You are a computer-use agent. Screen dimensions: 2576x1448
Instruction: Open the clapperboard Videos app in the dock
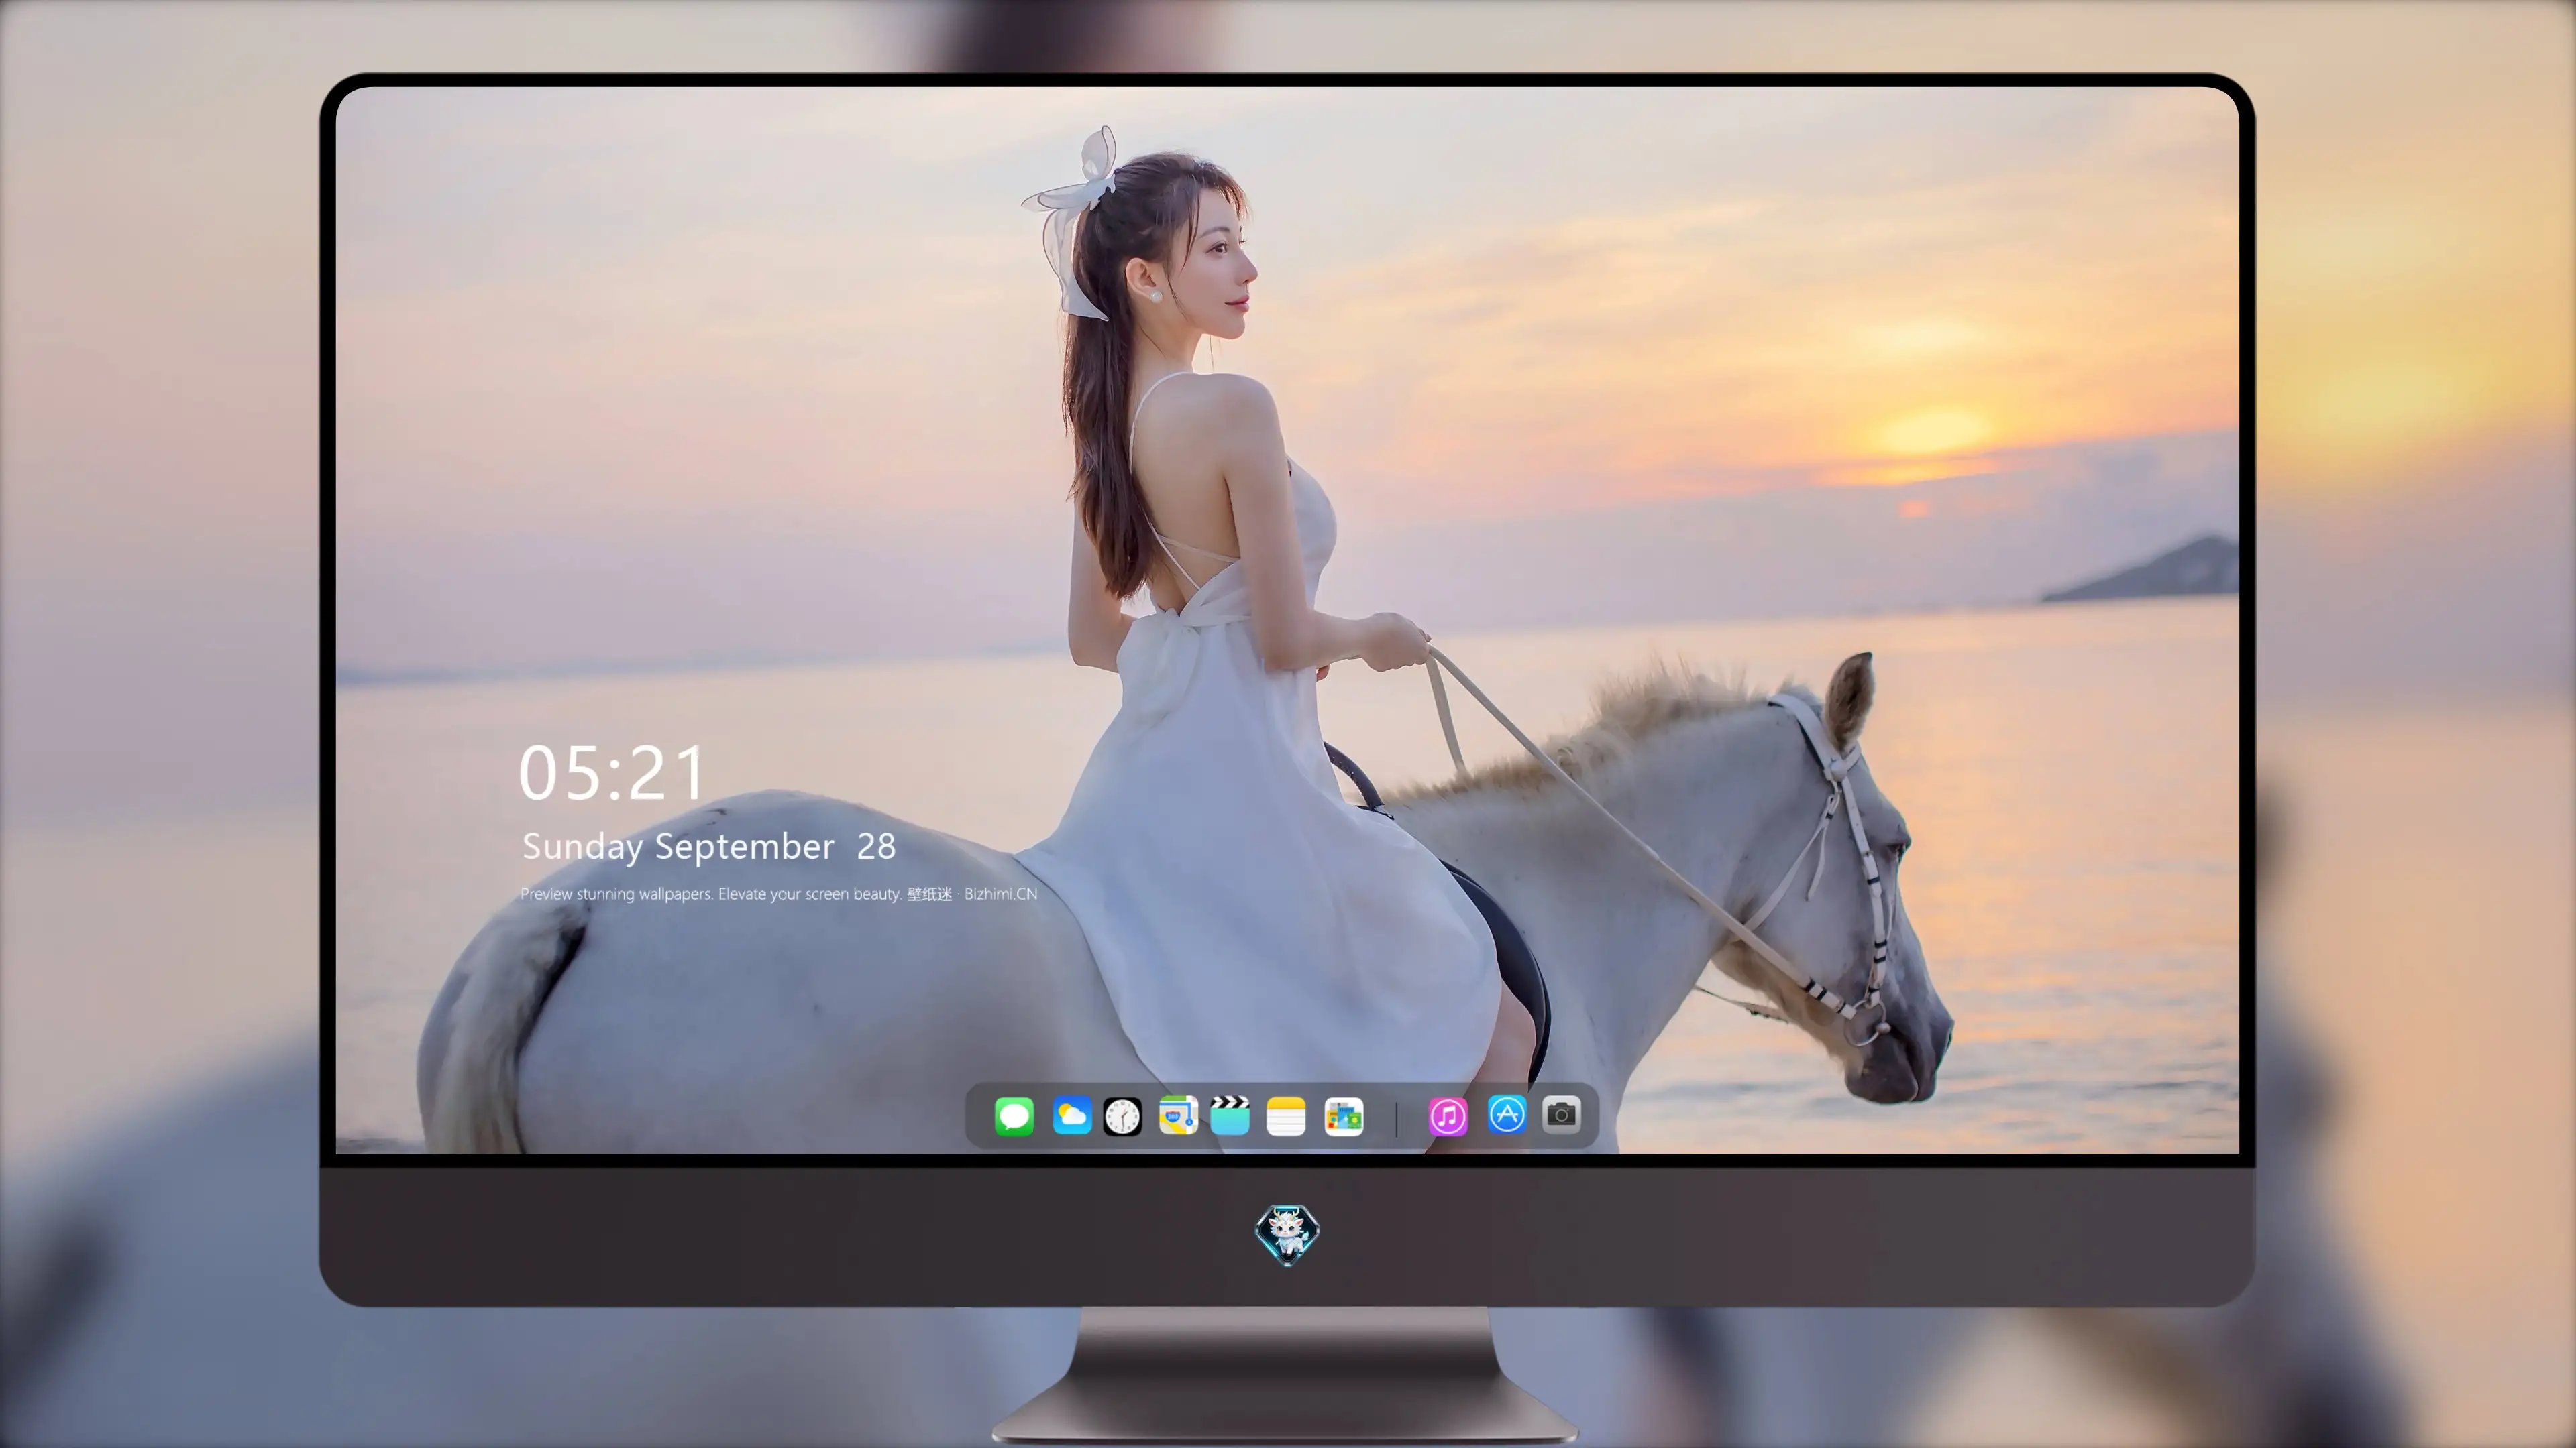click(1230, 1116)
